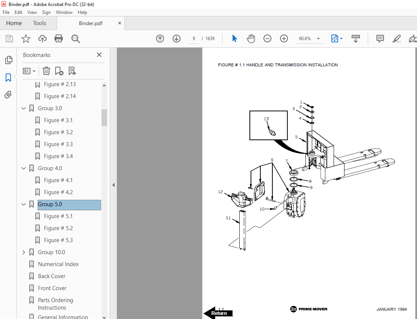Screen dimensions: 417x319
Task: Open the Page Thumbnails panel
Action: click(8, 60)
